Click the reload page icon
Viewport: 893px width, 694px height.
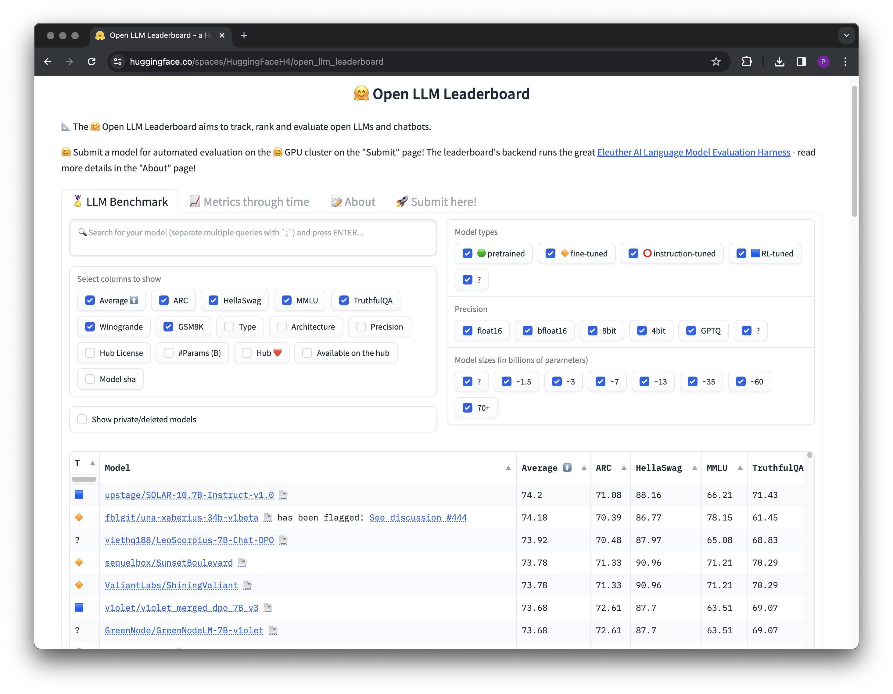coord(91,62)
